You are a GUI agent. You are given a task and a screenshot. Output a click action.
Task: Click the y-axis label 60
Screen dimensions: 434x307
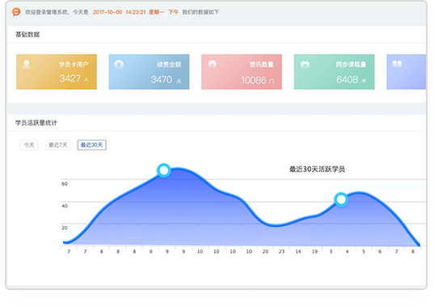pyautogui.click(x=65, y=184)
